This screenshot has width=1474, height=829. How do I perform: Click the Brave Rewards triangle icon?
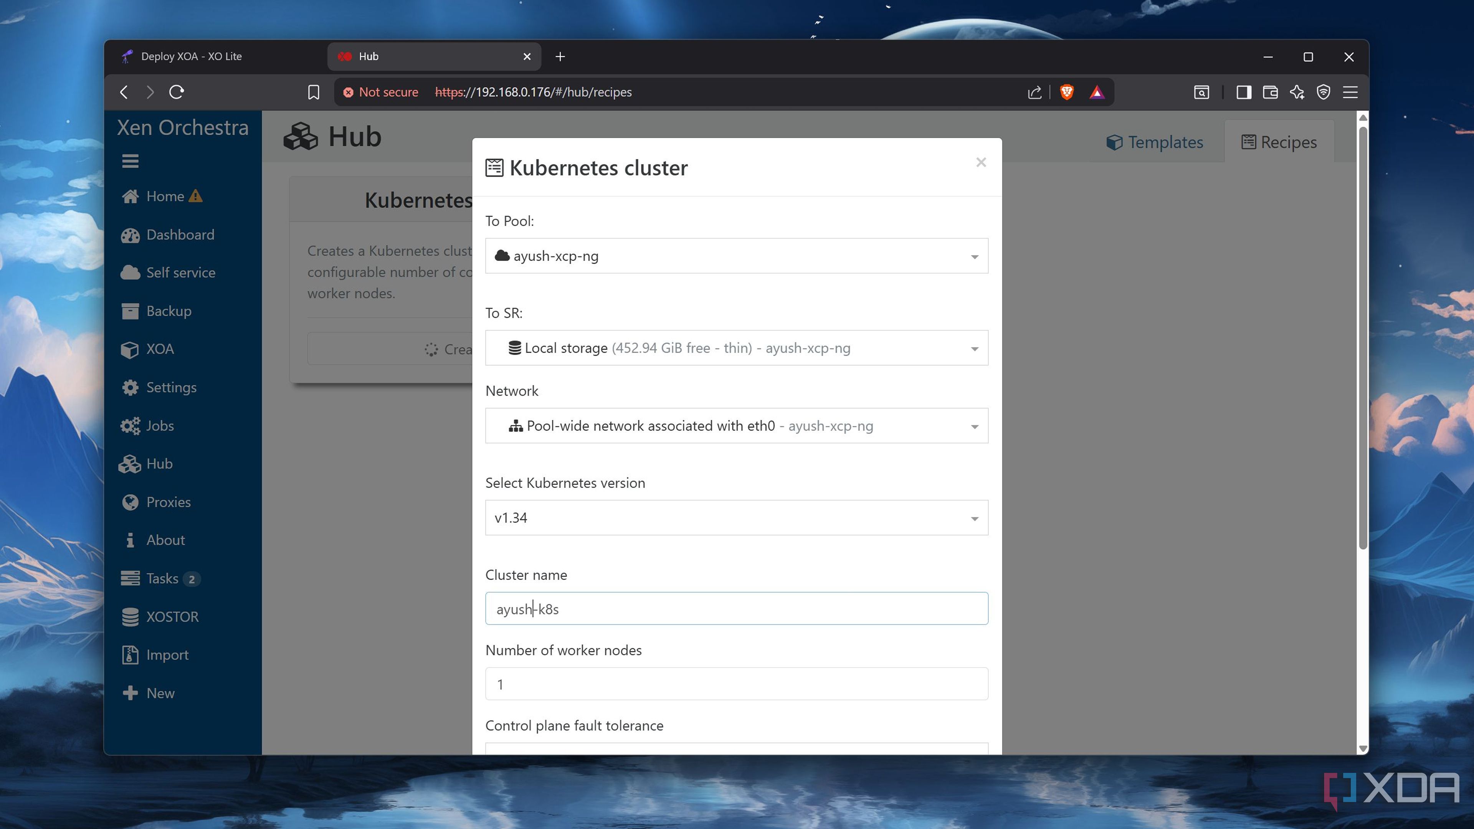1096,92
